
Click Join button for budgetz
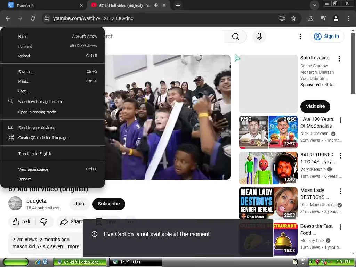(x=79, y=204)
